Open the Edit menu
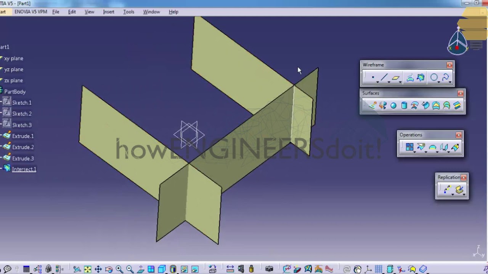This screenshot has width=488, height=274. click(x=72, y=12)
